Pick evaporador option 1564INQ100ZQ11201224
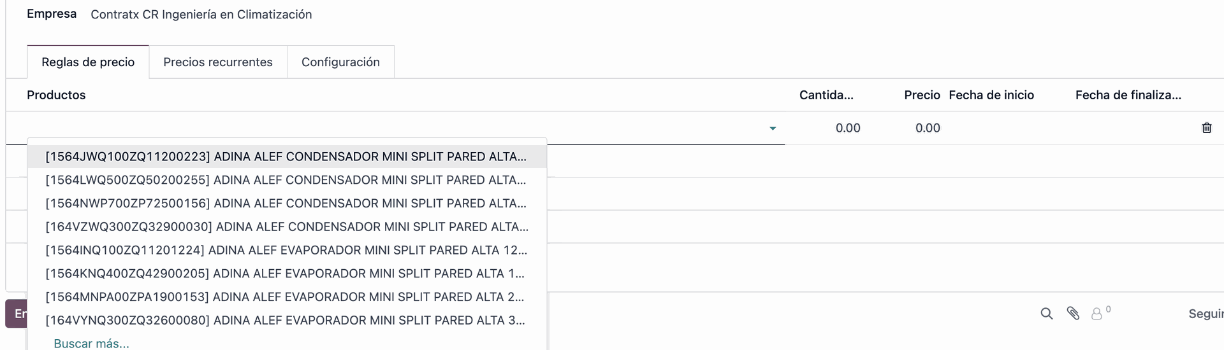Screen dimensions: 1224x350 (x=286, y=250)
